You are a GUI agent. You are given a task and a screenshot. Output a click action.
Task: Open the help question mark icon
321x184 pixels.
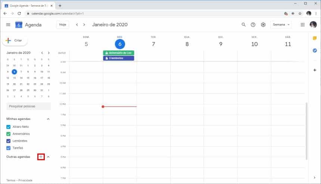[253, 25]
